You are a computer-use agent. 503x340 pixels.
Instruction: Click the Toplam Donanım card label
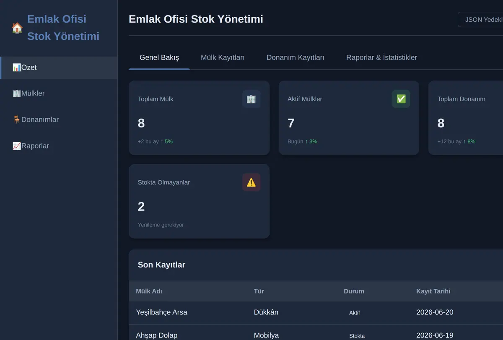[x=461, y=99]
